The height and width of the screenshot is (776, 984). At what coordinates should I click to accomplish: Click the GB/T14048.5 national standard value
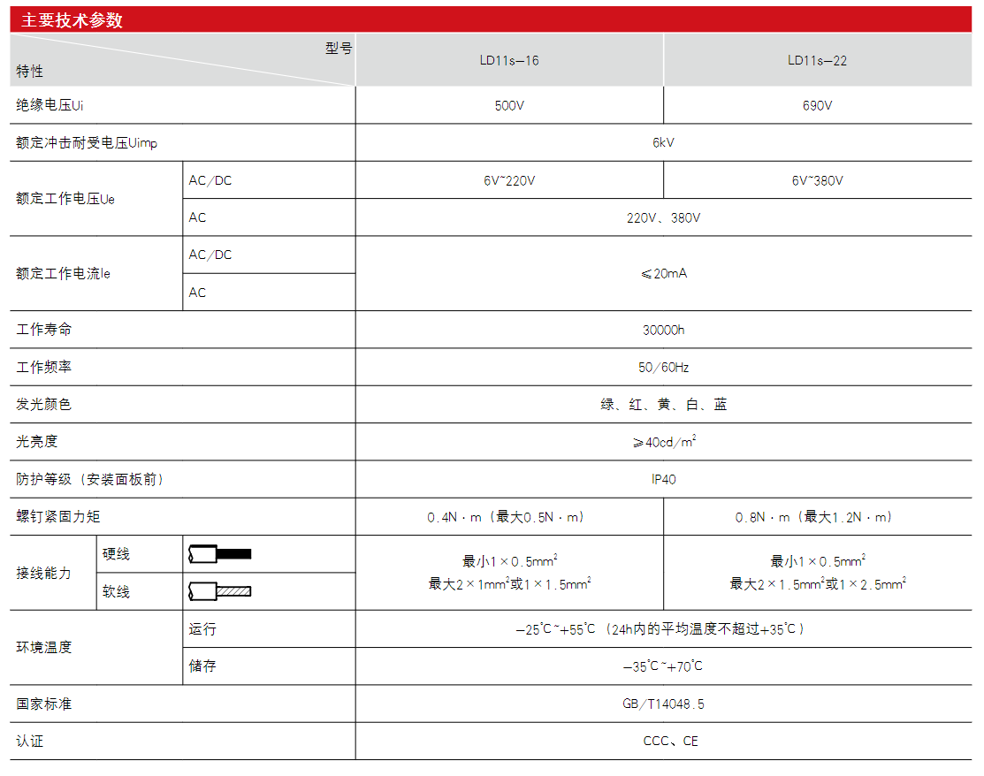[x=663, y=704]
